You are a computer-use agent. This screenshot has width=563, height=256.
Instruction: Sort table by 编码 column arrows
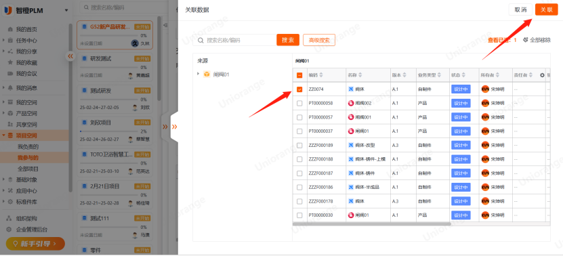coord(321,75)
